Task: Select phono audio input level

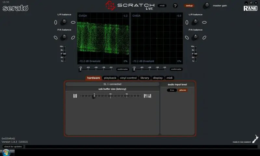Action: pos(183,90)
